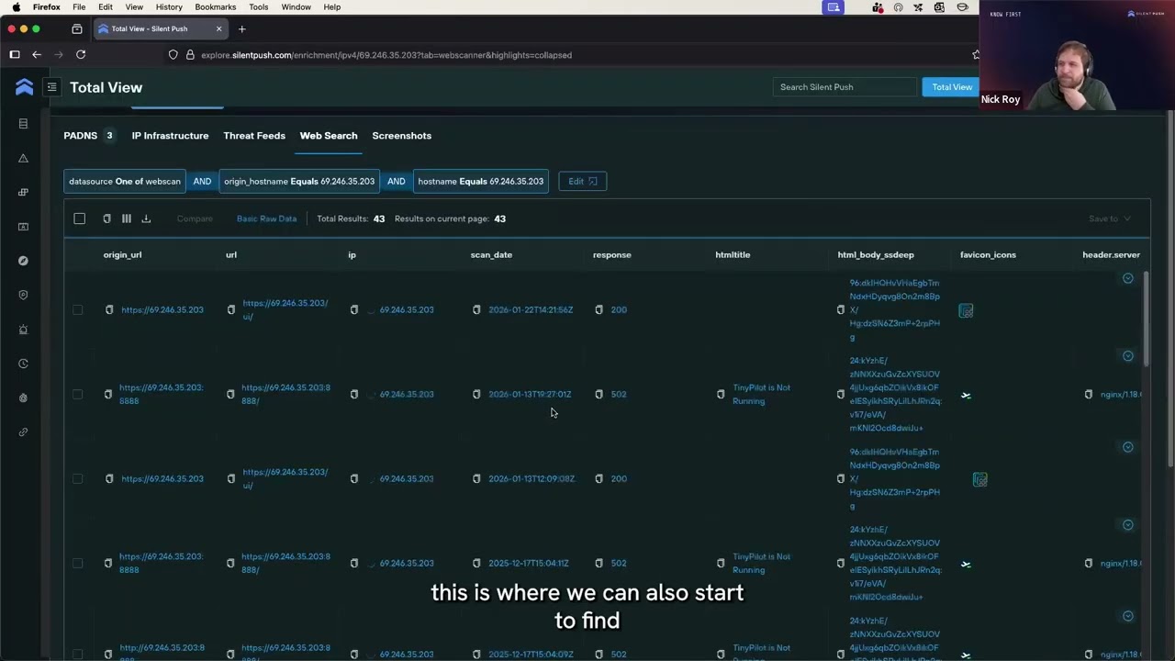The height and width of the screenshot is (661, 1175).
Task: Click the warning triangle sidebar icon
Action: pyautogui.click(x=24, y=158)
